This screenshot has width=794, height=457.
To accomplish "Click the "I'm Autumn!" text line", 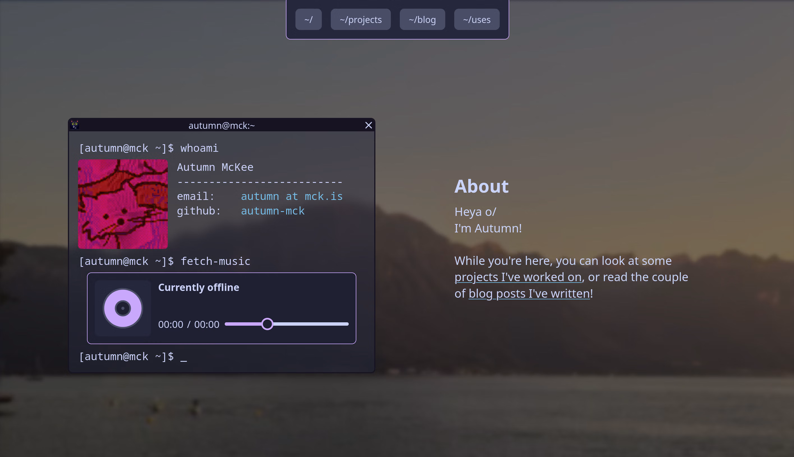I will pyautogui.click(x=488, y=228).
